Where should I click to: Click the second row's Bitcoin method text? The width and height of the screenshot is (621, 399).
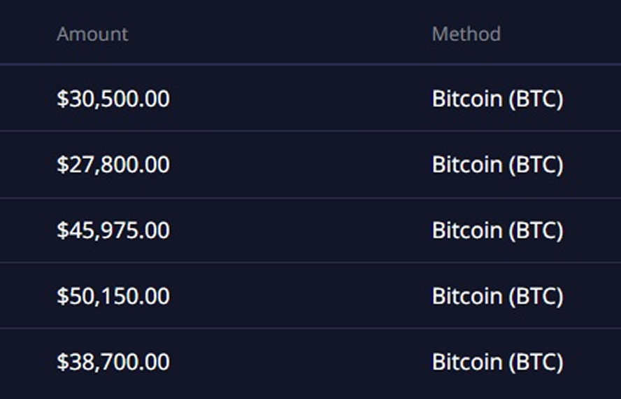(x=497, y=164)
